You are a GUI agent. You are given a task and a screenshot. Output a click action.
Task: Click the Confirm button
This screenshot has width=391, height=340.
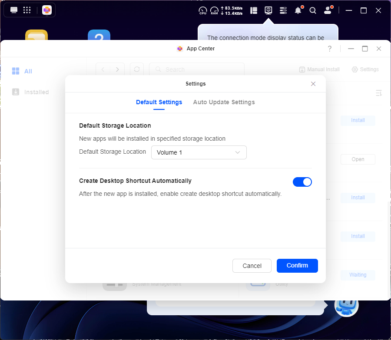tap(297, 265)
